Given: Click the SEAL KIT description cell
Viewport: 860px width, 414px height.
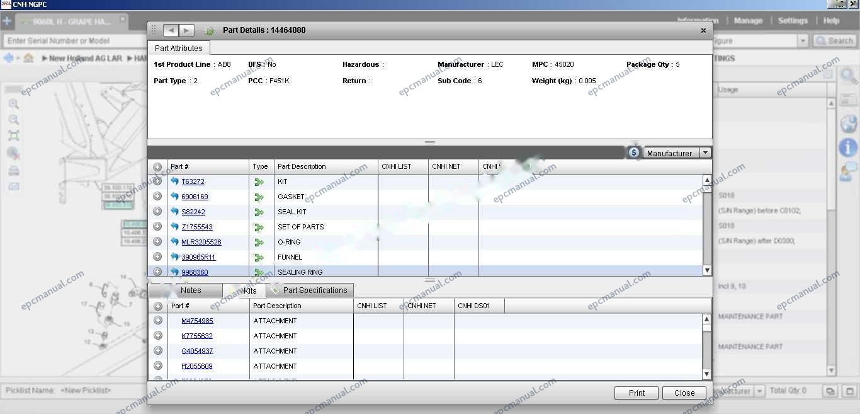Looking at the screenshot, I should click(x=326, y=212).
